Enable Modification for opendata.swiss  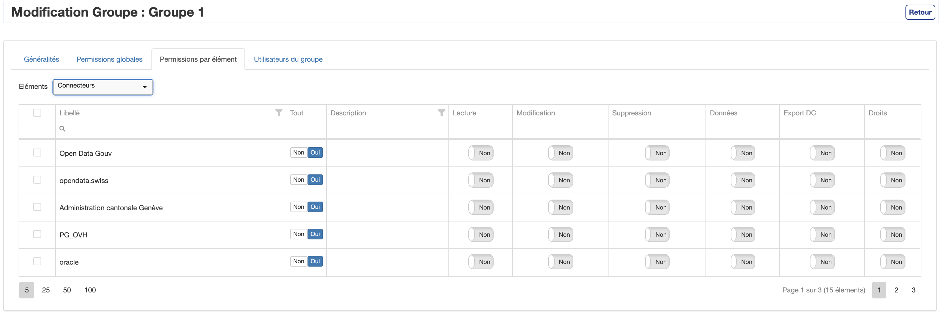pos(560,180)
